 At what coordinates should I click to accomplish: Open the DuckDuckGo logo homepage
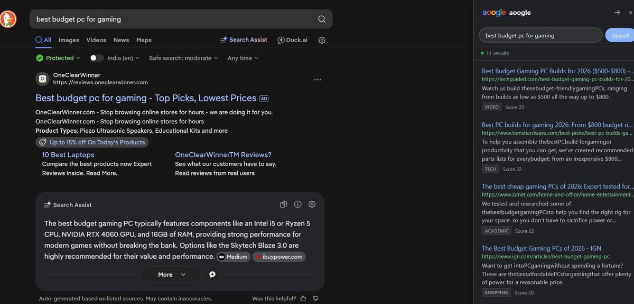pos(8,19)
